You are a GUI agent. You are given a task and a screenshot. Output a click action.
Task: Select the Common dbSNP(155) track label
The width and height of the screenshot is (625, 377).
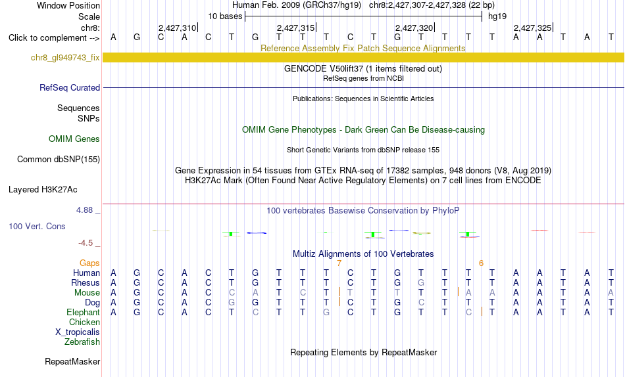tap(59, 159)
